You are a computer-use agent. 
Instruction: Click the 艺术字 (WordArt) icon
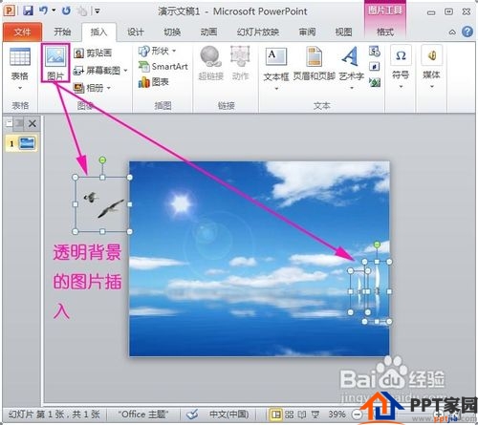pos(350,56)
